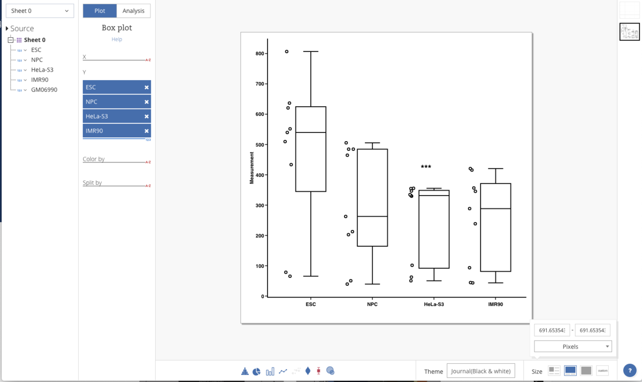Select IMR90 in the source tree

[40, 80]
